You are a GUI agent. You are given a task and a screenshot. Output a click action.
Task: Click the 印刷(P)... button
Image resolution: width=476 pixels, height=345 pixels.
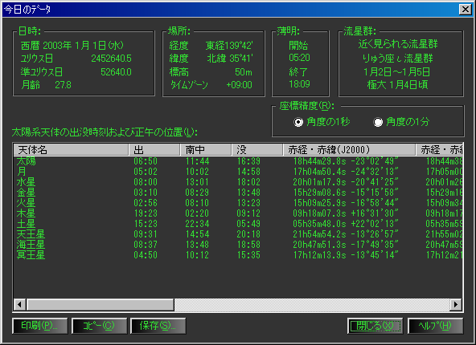(39, 326)
